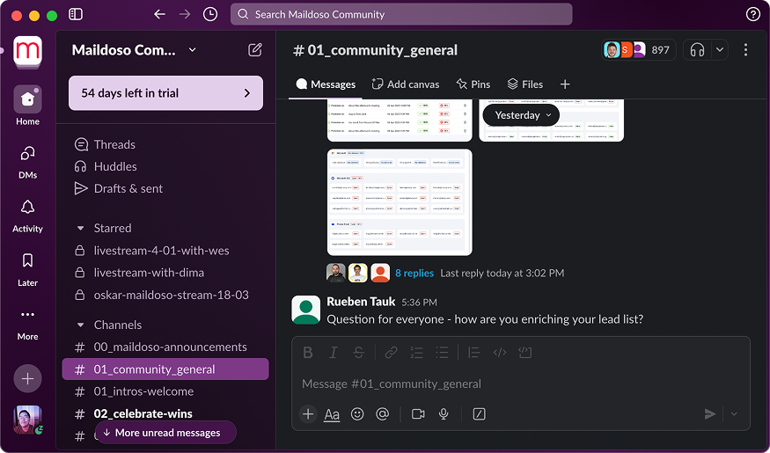This screenshot has height=453, width=770.
Task: Click the message input for #01_community_general
Action: pos(521,384)
